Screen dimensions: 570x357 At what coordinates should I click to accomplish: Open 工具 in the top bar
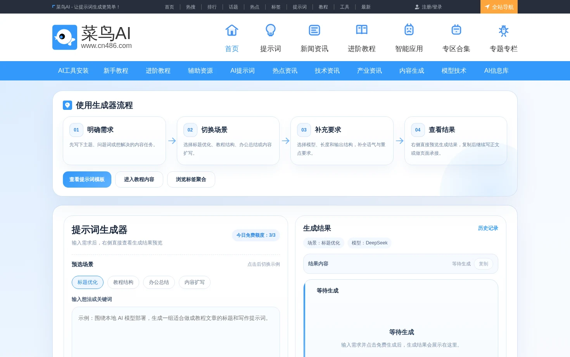point(345,7)
